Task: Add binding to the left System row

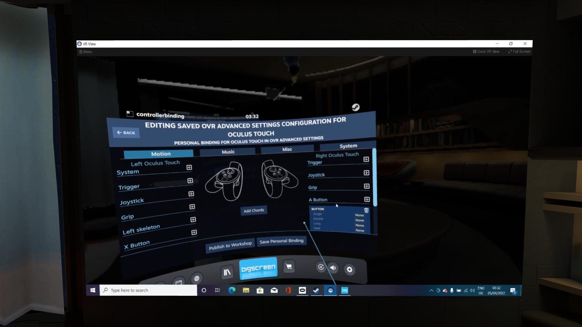Action: pyautogui.click(x=189, y=167)
